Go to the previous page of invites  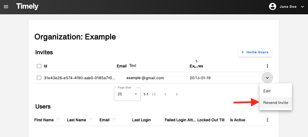(165, 94)
